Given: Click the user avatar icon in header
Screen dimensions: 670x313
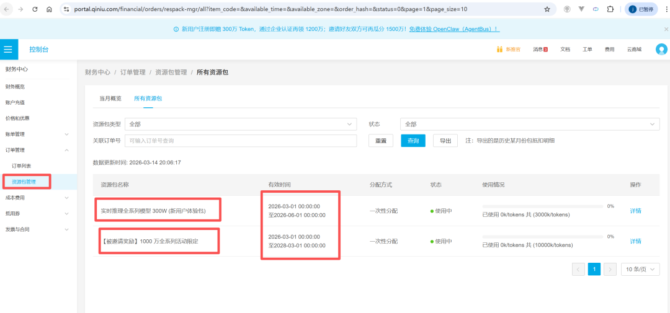Looking at the screenshot, I should 661,50.
